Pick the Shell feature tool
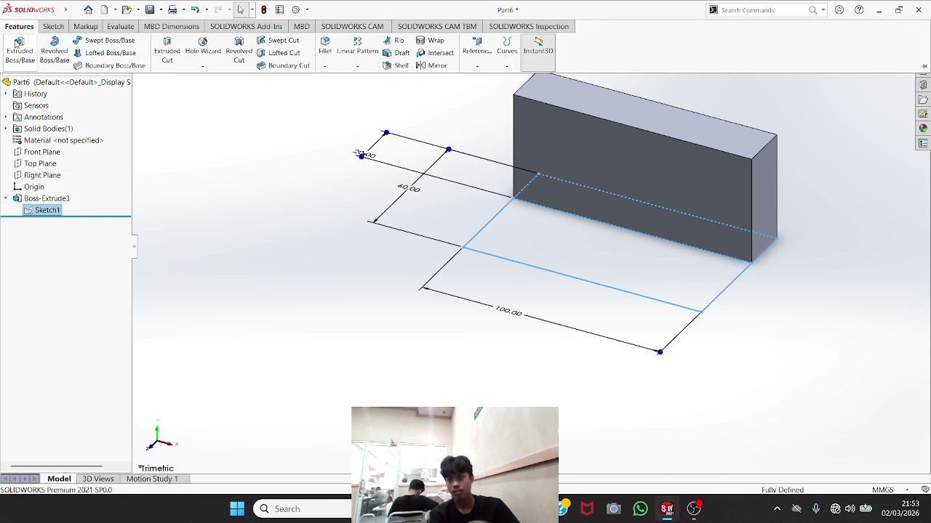Screen dimensions: 931x523 pyautogui.click(x=396, y=65)
